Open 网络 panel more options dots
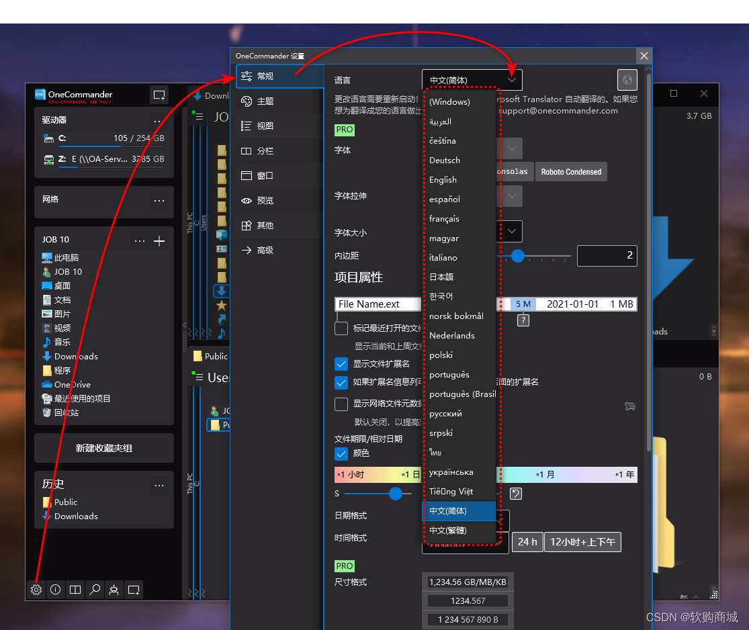 [159, 201]
